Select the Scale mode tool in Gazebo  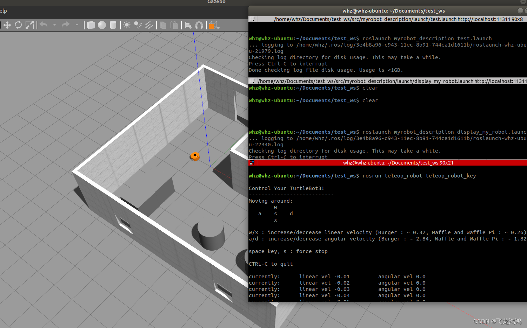tap(30, 25)
